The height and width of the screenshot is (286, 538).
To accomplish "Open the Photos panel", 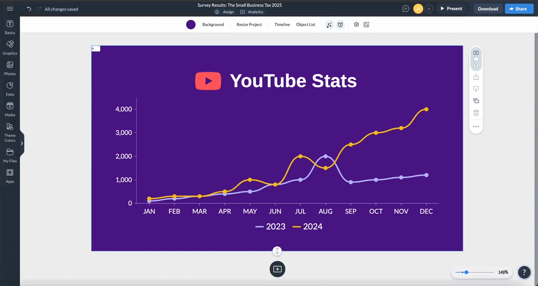I will 10,67.
